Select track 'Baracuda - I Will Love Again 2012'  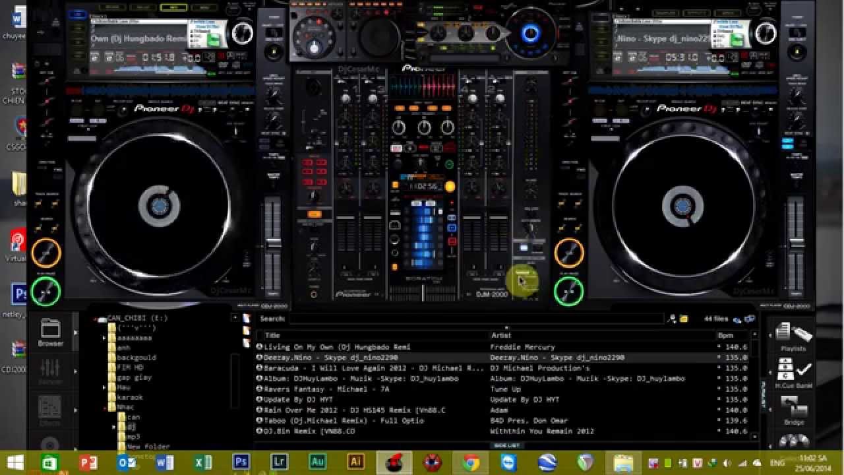pos(373,368)
